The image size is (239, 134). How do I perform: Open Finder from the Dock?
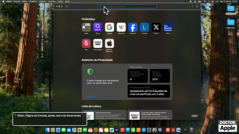47,130
